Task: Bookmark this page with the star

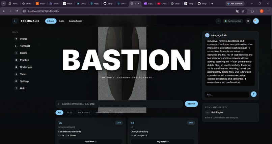Action: click(x=243, y=11)
